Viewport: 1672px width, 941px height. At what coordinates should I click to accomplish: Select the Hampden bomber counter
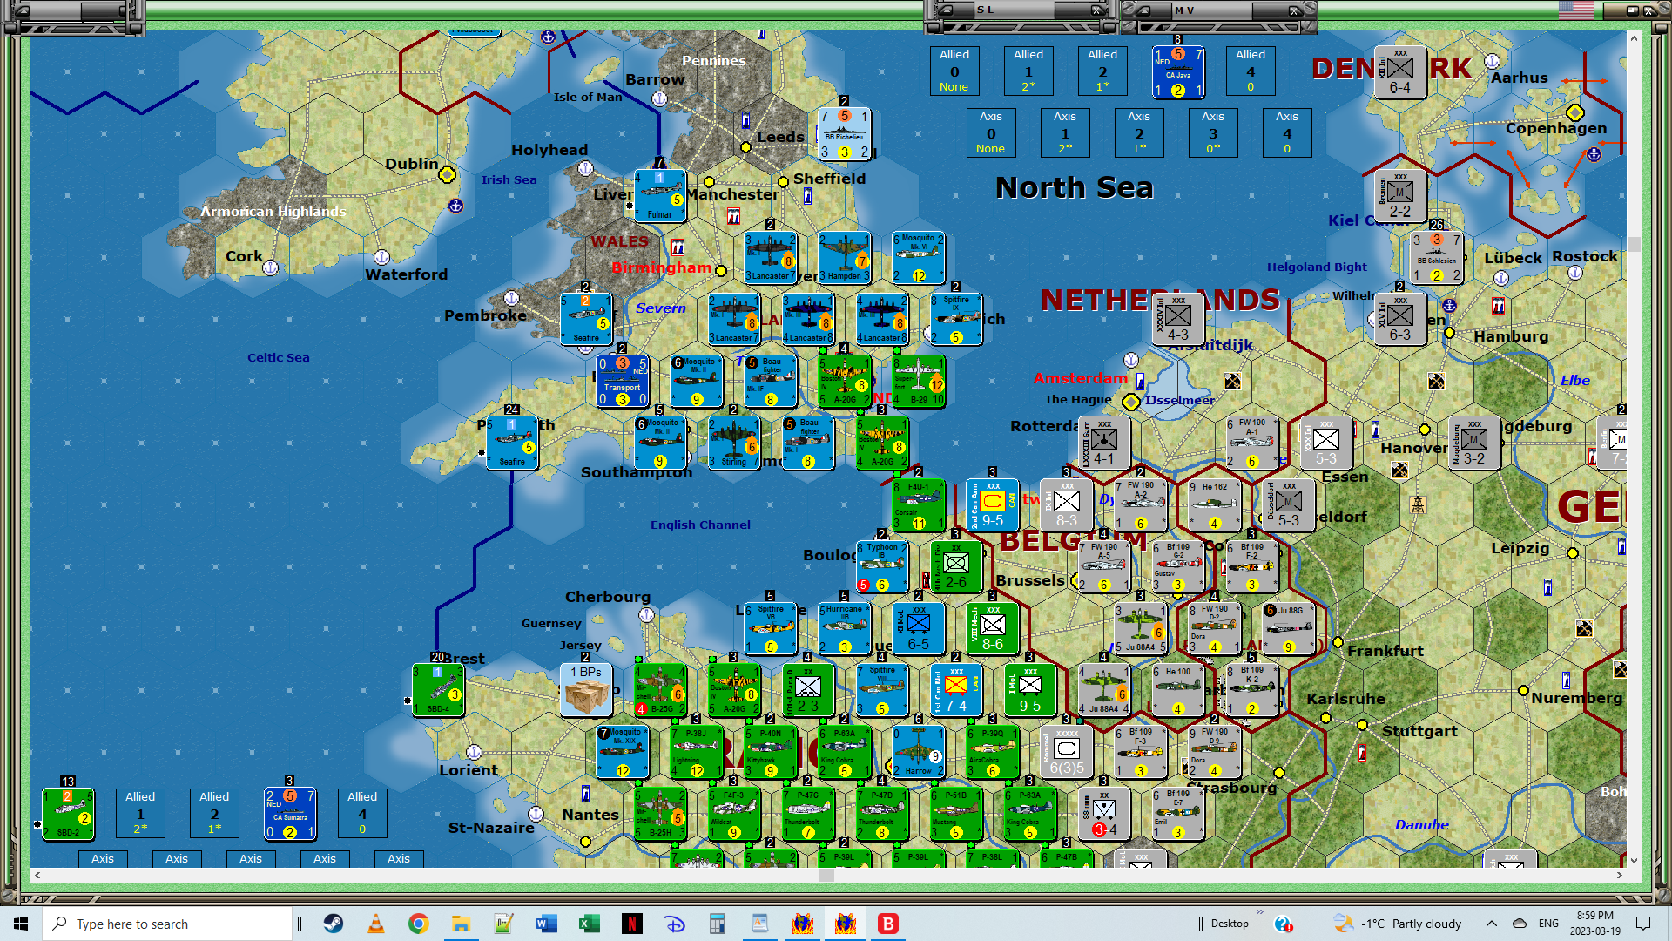[844, 257]
